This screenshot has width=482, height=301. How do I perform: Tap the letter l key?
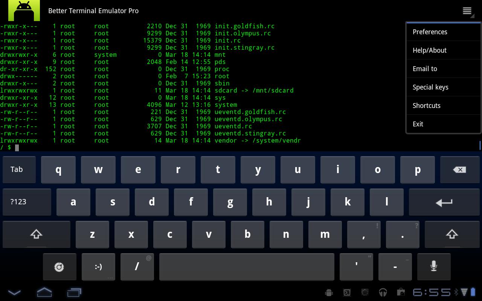click(x=387, y=202)
